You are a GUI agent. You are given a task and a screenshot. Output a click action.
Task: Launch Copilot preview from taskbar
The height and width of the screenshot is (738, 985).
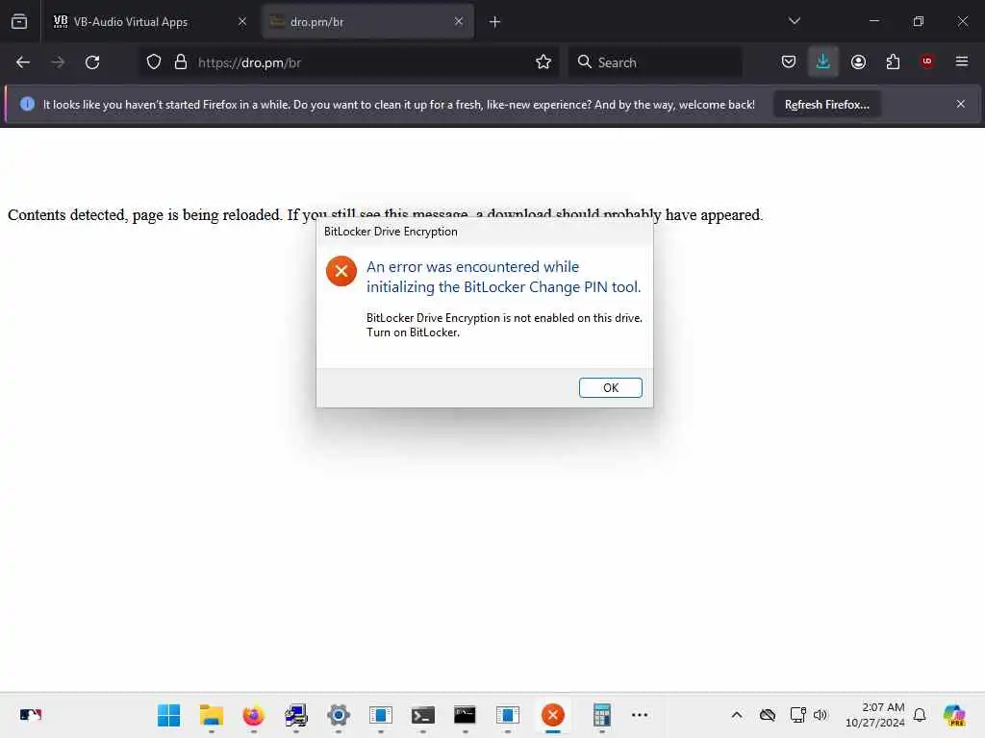click(x=953, y=715)
